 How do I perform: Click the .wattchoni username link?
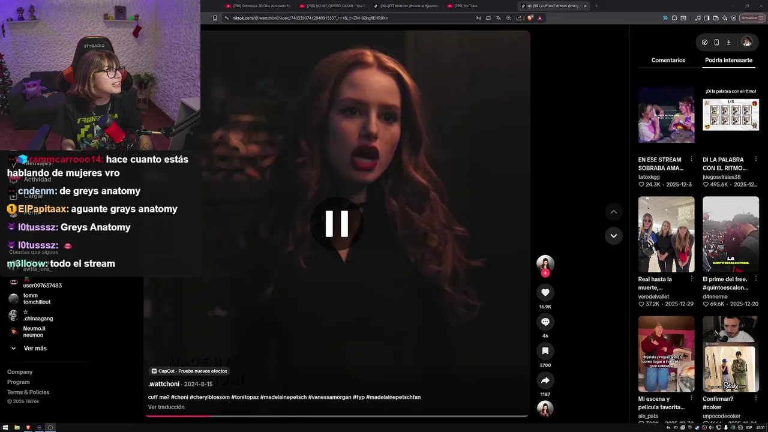click(x=164, y=384)
